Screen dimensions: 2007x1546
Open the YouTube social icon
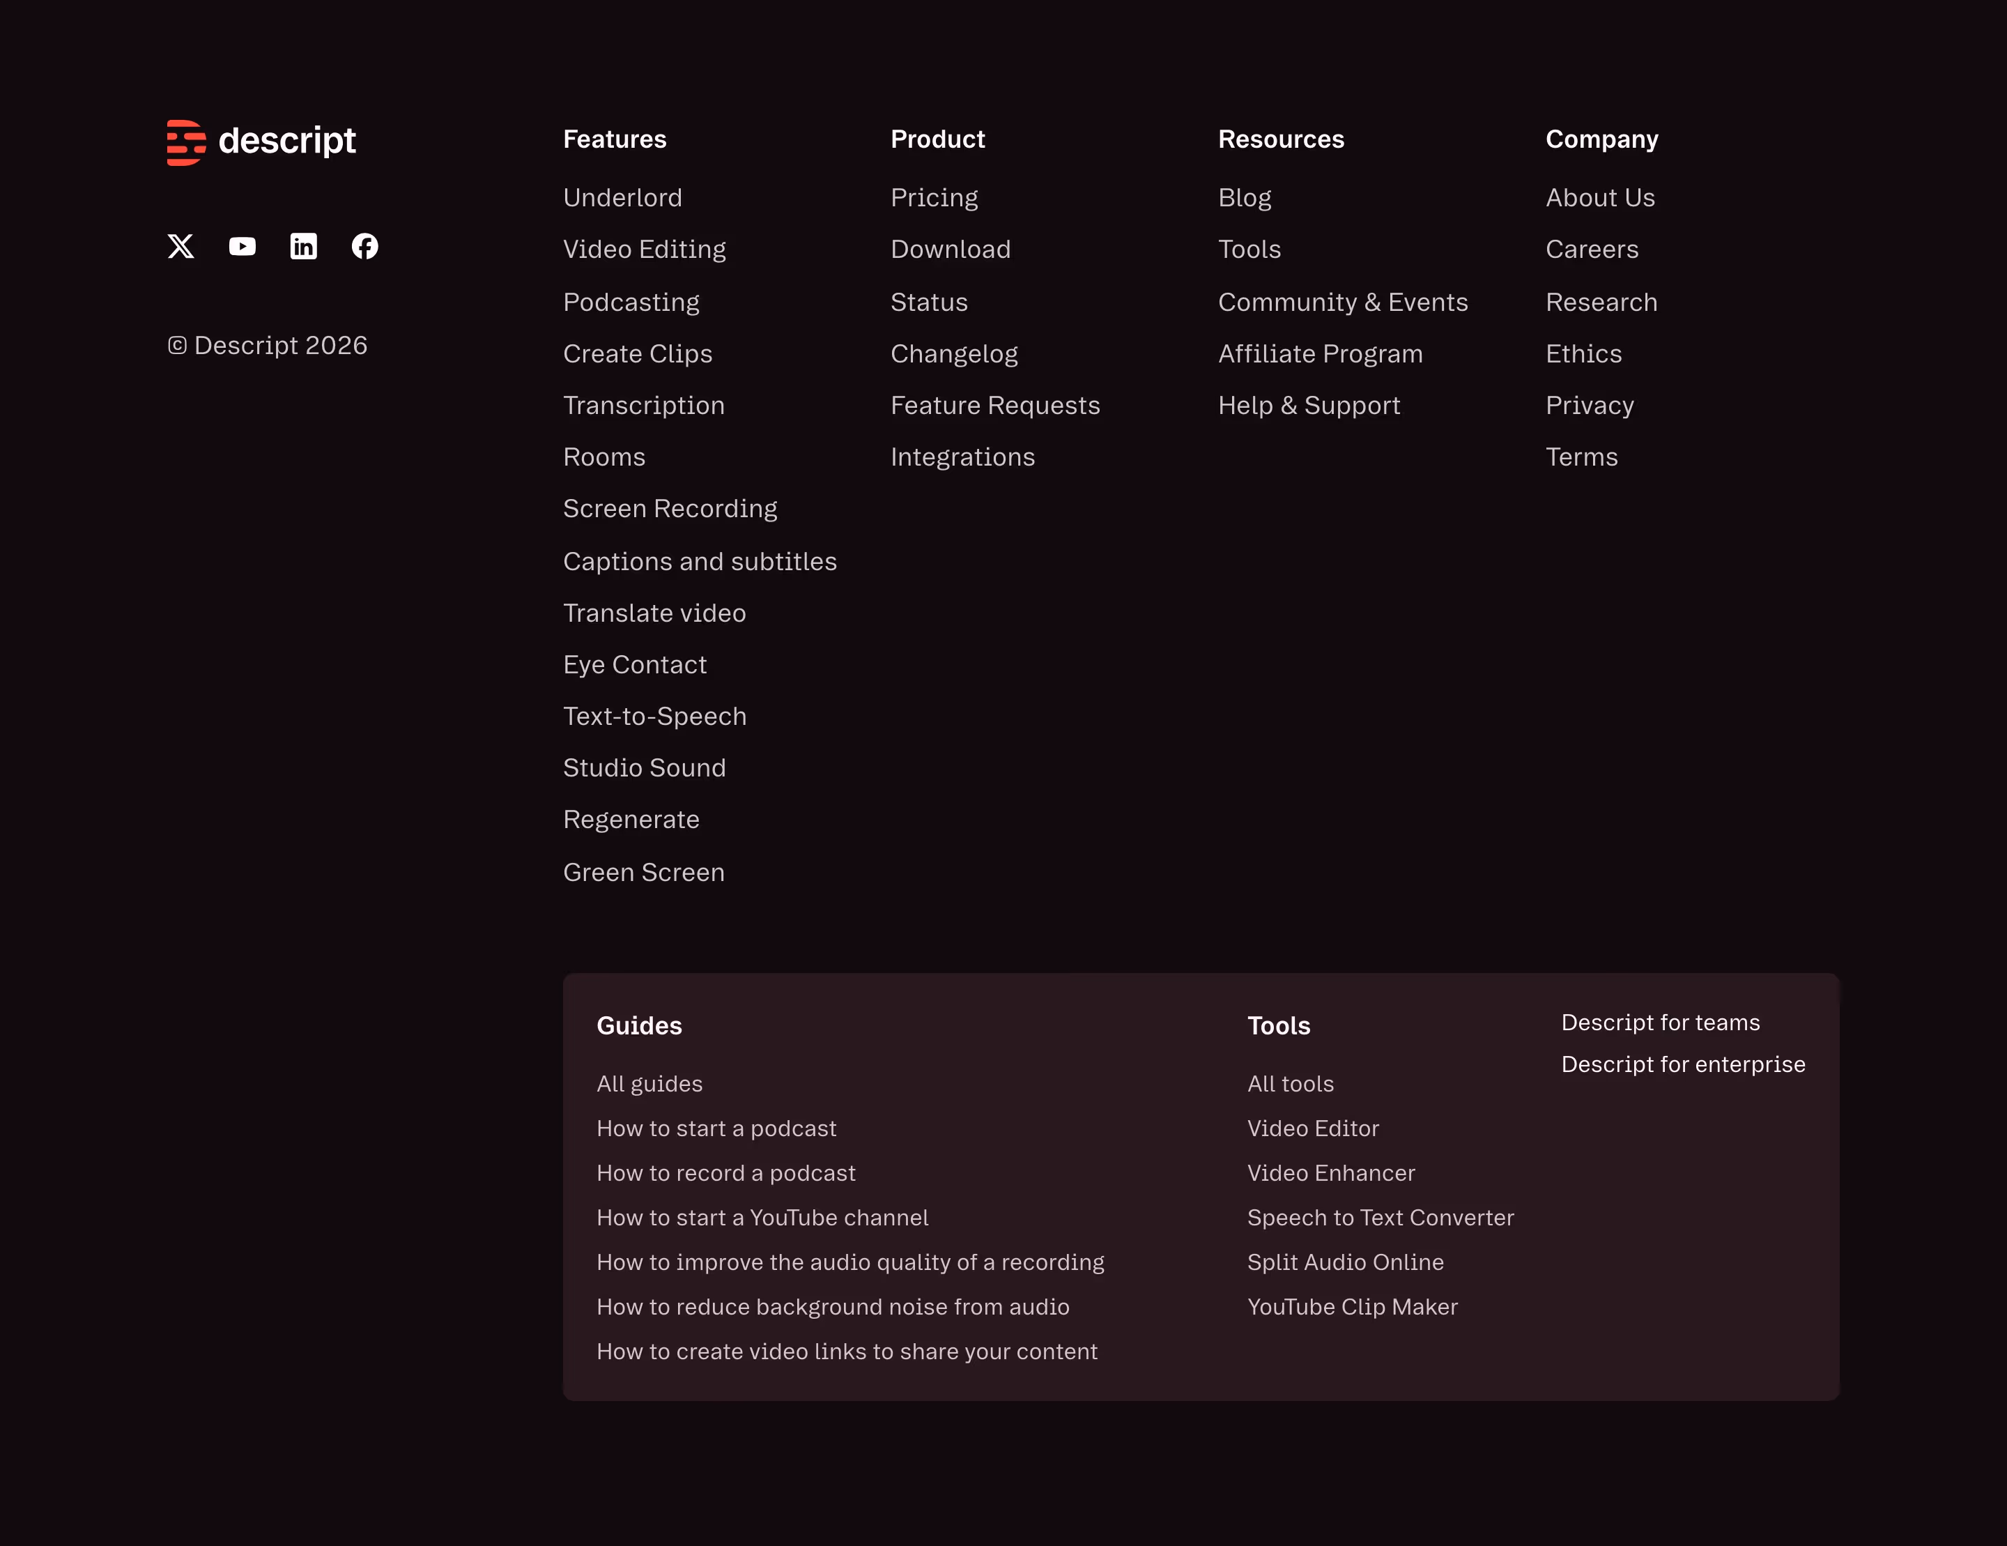pos(243,246)
